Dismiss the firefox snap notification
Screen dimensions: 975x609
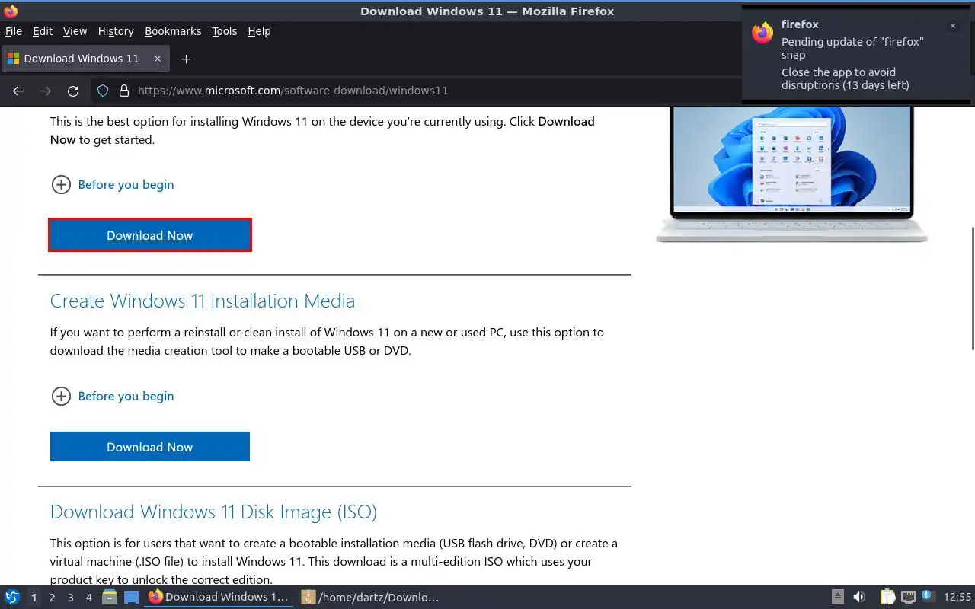coord(952,26)
